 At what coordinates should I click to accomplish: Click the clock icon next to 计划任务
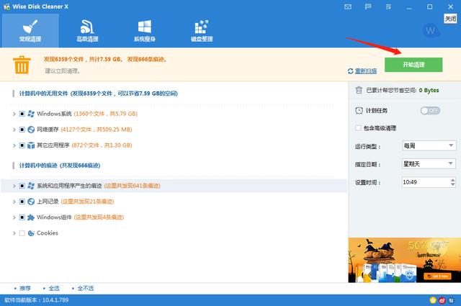359,111
